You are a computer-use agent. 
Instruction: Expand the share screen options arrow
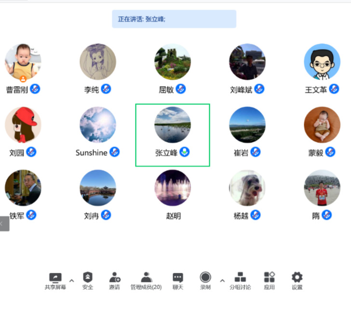72,281
